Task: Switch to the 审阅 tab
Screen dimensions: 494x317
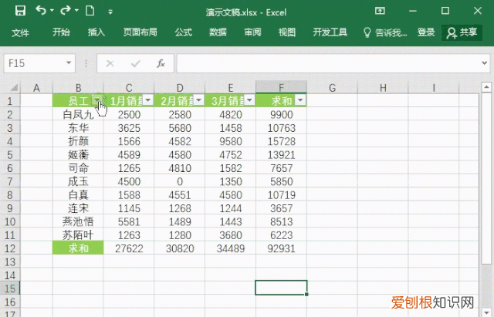Action: pos(252,32)
